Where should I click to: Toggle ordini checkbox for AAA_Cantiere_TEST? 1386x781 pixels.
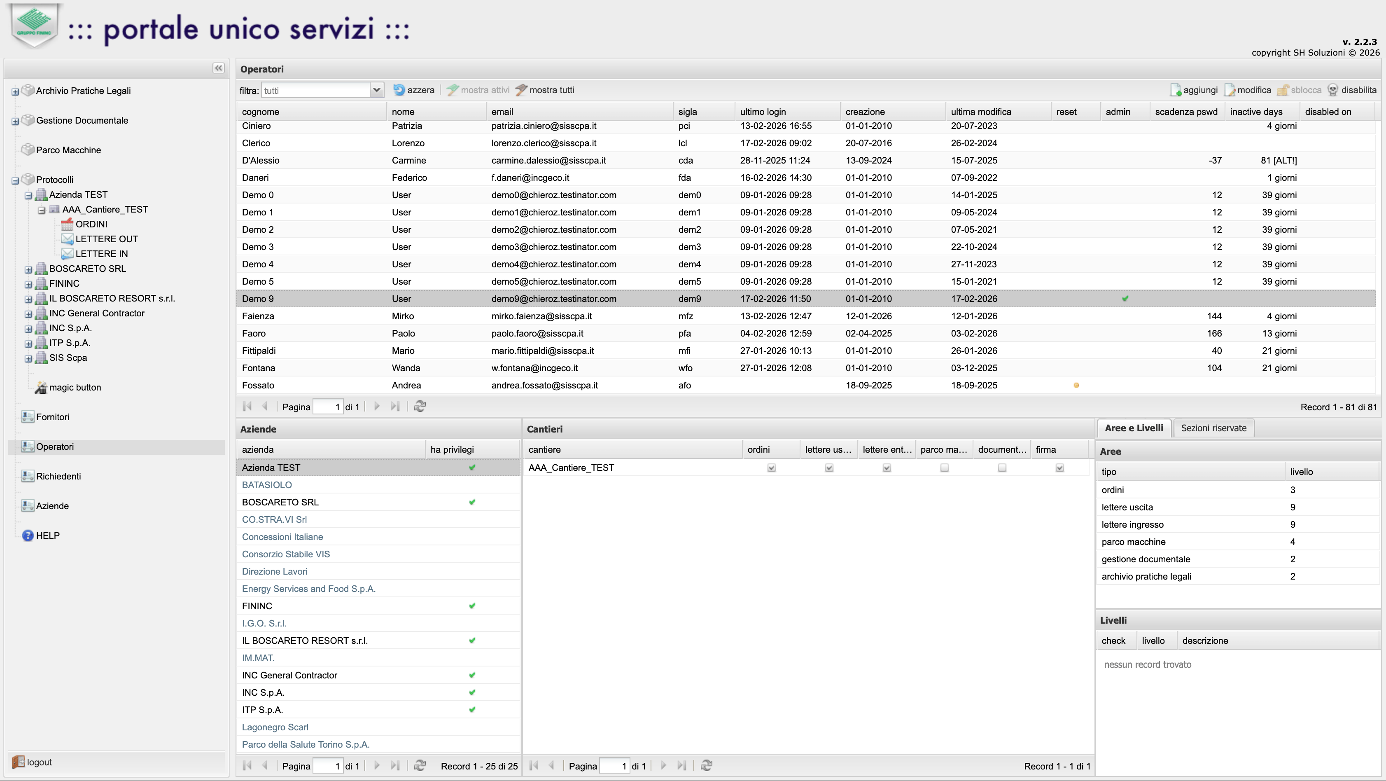(771, 468)
